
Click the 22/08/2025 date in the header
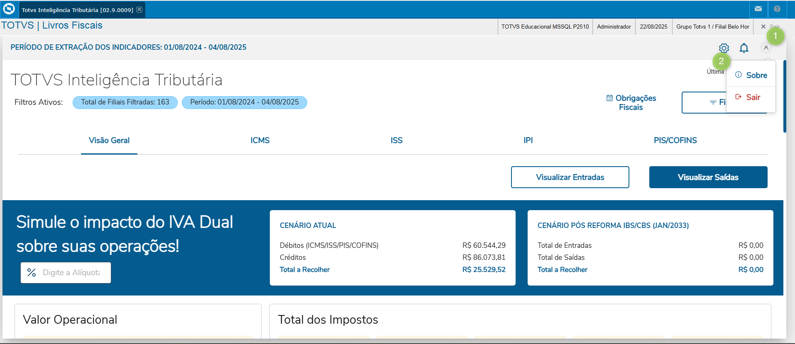(653, 27)
